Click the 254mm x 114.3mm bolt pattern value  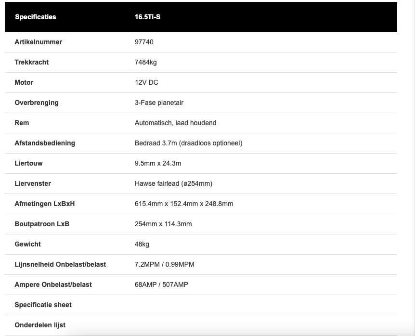163,224
